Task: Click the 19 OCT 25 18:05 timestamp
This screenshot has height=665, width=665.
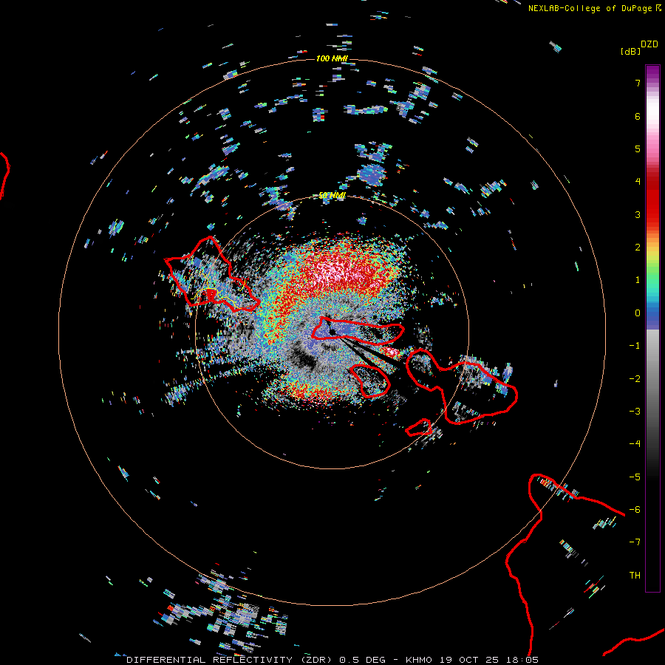Action: [489, 660]
